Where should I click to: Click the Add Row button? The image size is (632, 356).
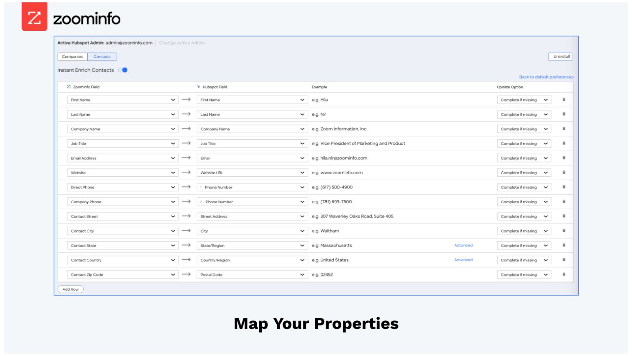[71, 289]
